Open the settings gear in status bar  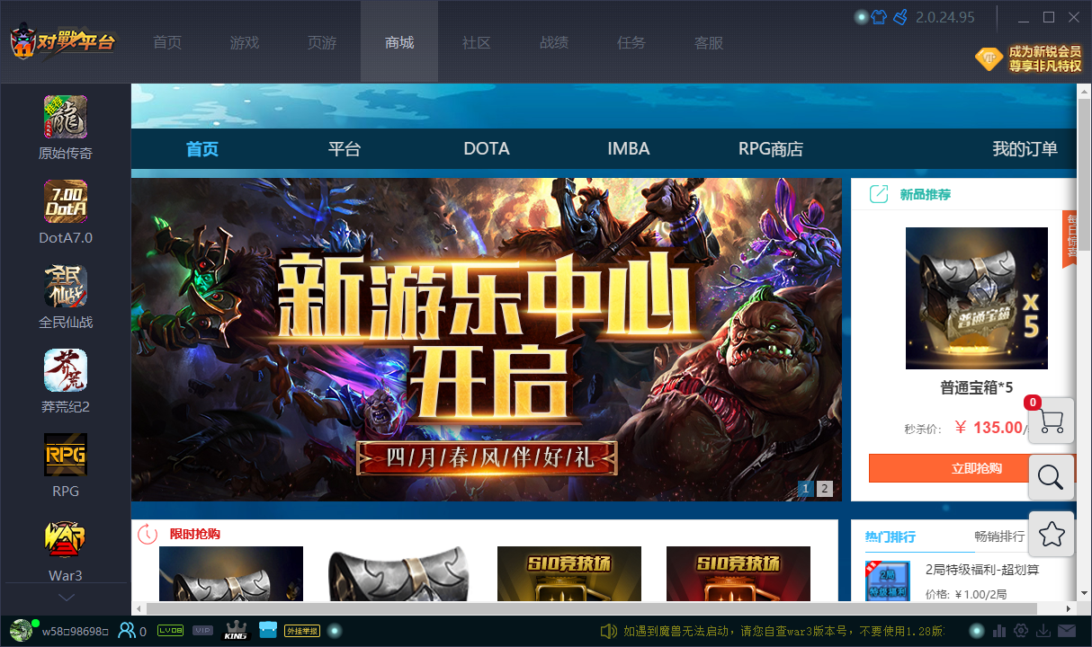1022,631
